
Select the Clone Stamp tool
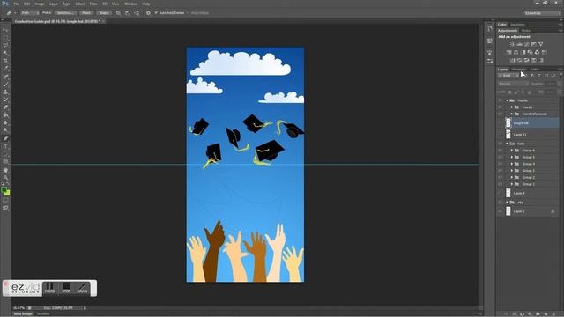pos(5,92)
